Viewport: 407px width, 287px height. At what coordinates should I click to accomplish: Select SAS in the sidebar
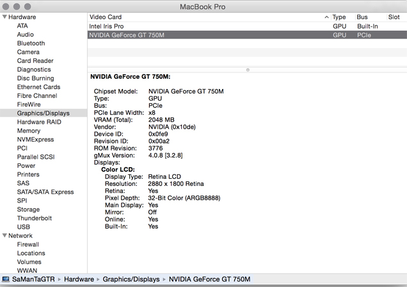coord(23,183)
